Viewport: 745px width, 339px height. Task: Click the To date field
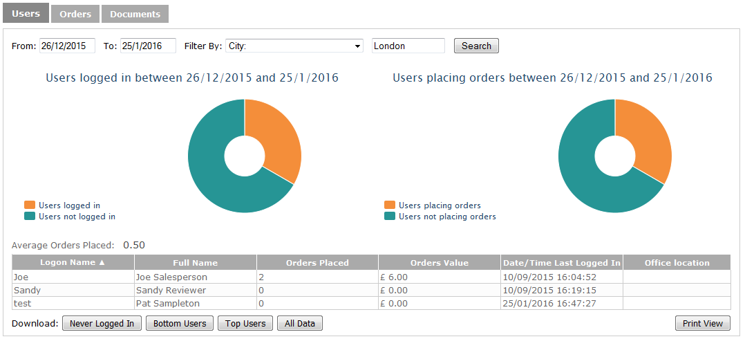click(148, 46)
